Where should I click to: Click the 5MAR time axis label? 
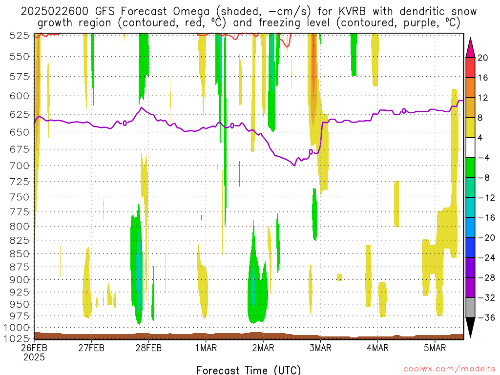(x=435, y=348)
